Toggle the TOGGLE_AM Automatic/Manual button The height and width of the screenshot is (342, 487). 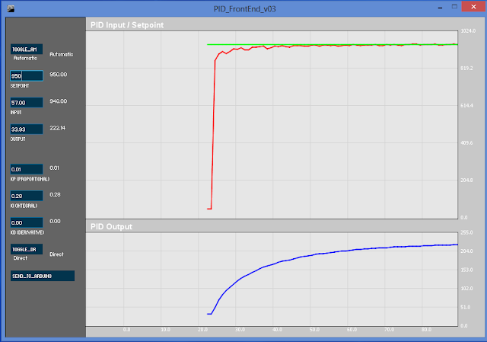pyautogui.click(x=27, y=49)
